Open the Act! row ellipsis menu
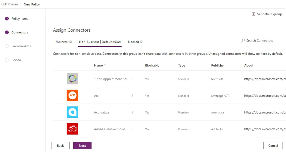 [x=132, y=96]
